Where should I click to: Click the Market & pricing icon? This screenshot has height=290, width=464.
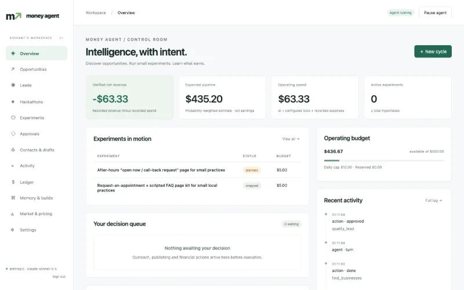tap(12, 213)
